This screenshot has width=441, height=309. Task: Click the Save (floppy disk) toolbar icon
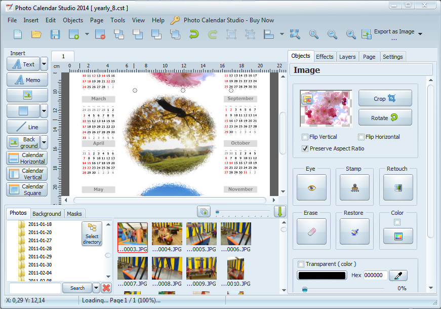pyautogui.click(x=55, y=34)
